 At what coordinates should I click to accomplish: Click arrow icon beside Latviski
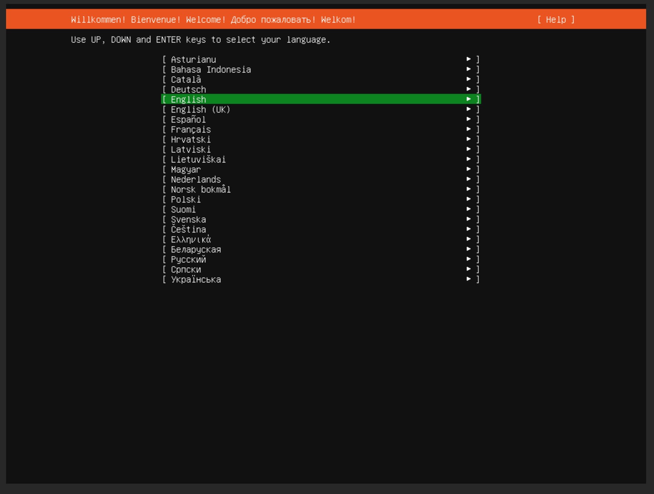coord(469,149)
